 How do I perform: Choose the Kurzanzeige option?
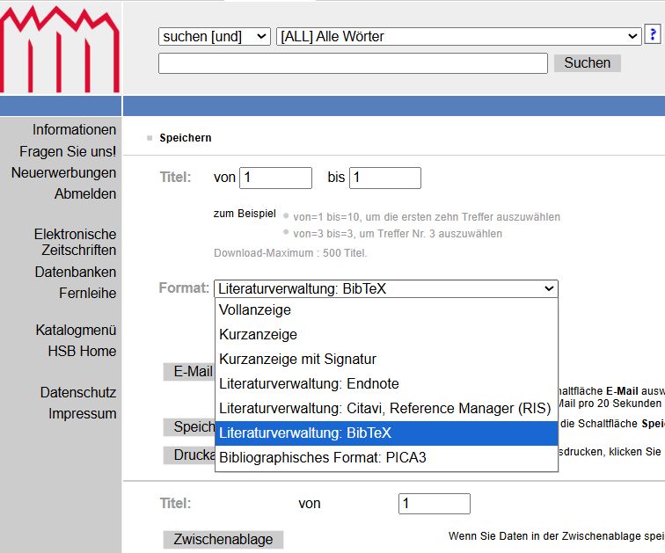(259, 335)
